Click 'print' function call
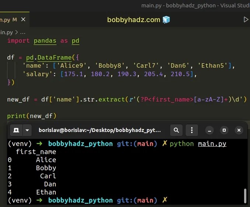 [17, 116]
